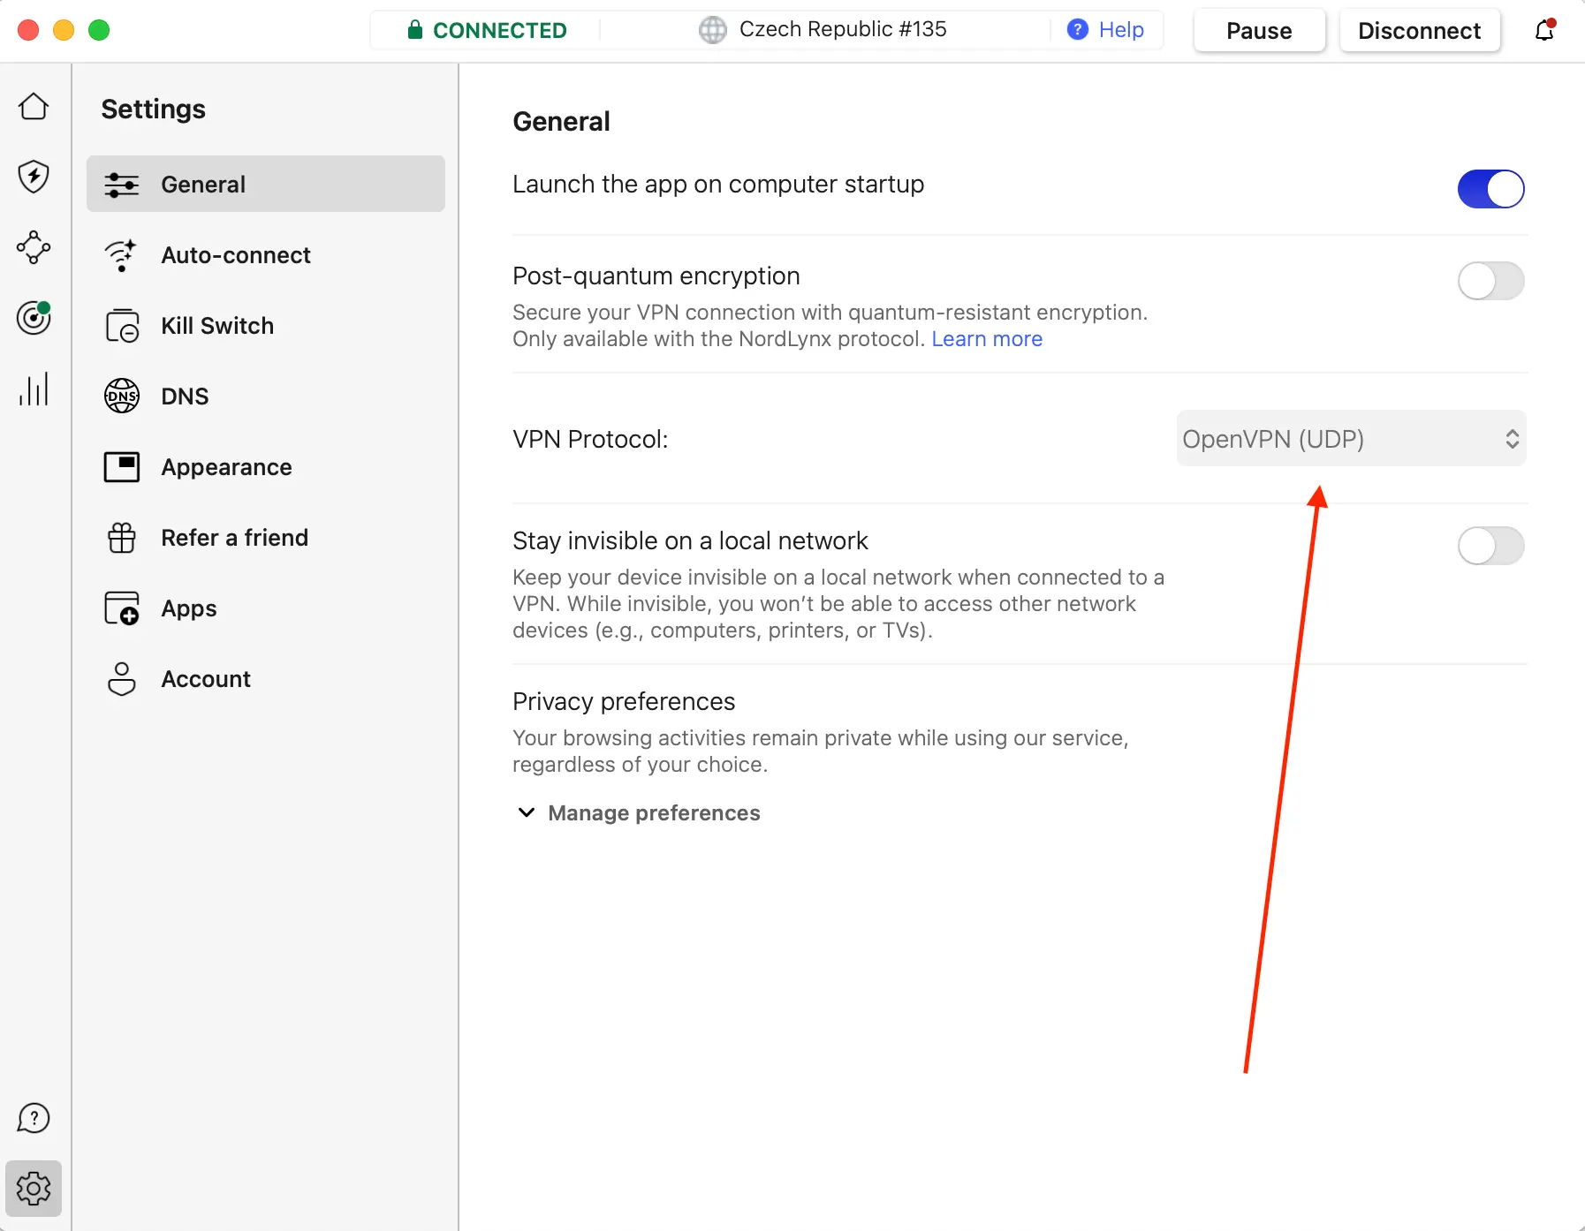The height and width of the screenshot is (1231, 1585).
Task: Pause the VPN connection
Action: pyautogui.click(x=1259, y=31)
